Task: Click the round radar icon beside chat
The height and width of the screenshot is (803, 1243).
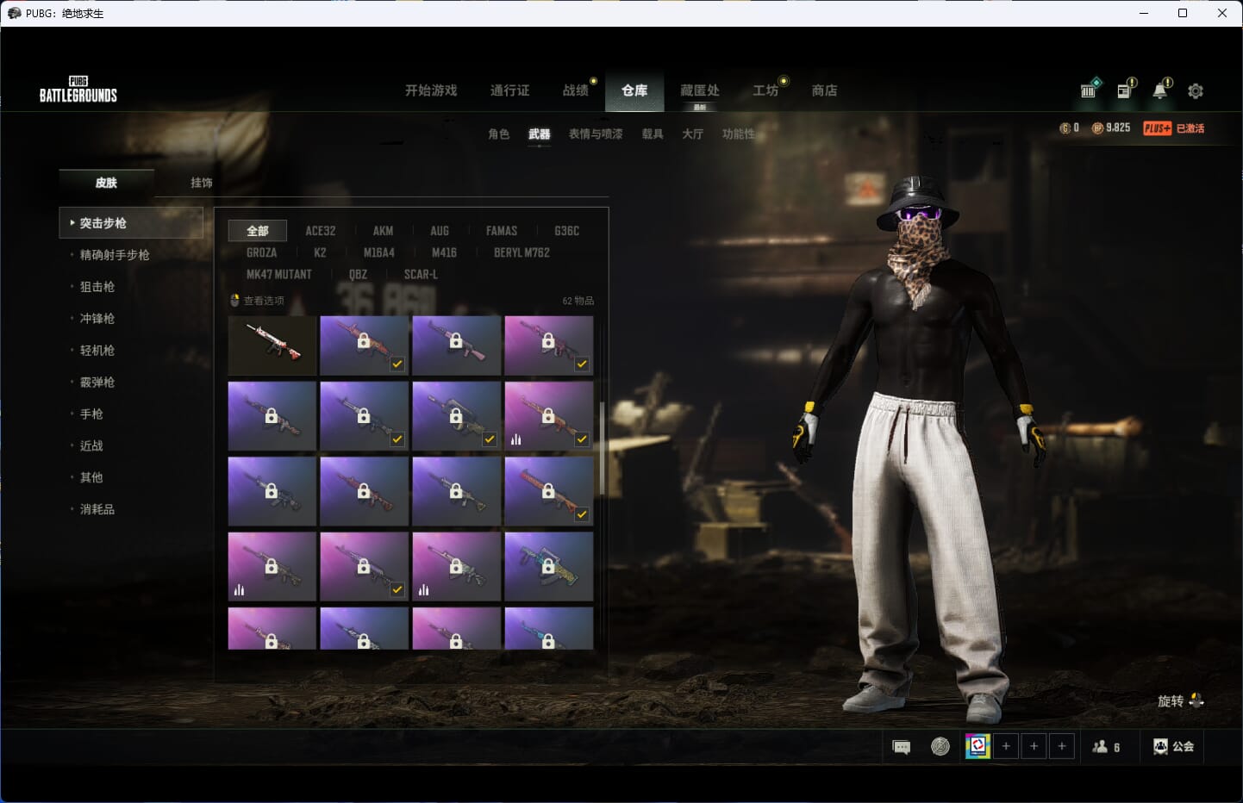Action: coord(940,747)
